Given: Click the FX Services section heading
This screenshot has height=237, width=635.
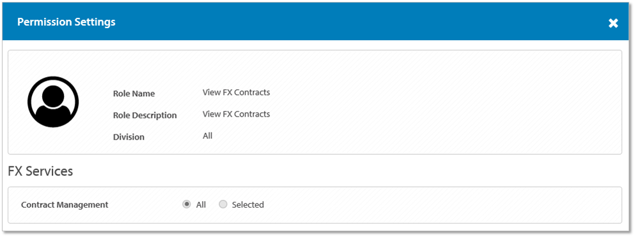Looking at the screenshot, I should [x=40, y=171].
